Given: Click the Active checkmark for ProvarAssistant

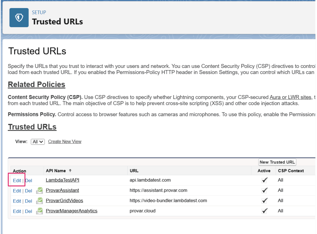Looking at the screenshot, I should [x=264, y=190].
